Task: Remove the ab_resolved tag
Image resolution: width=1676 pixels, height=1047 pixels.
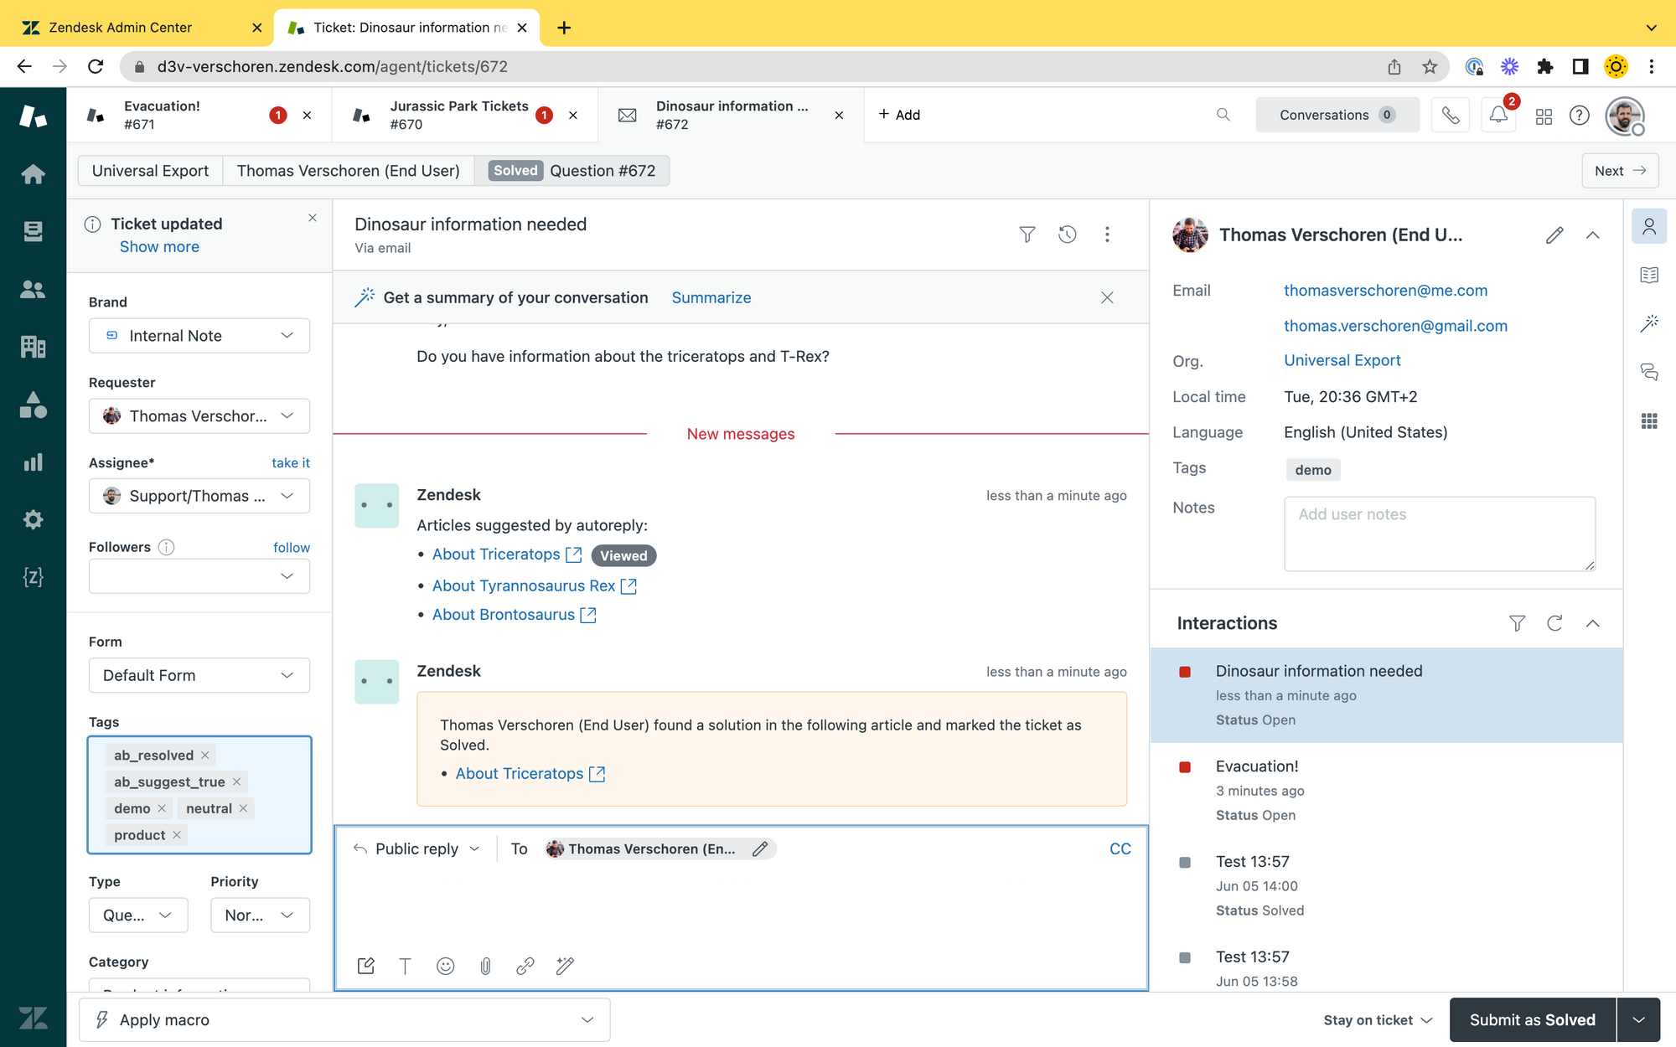Action: [x=204, y=756]
